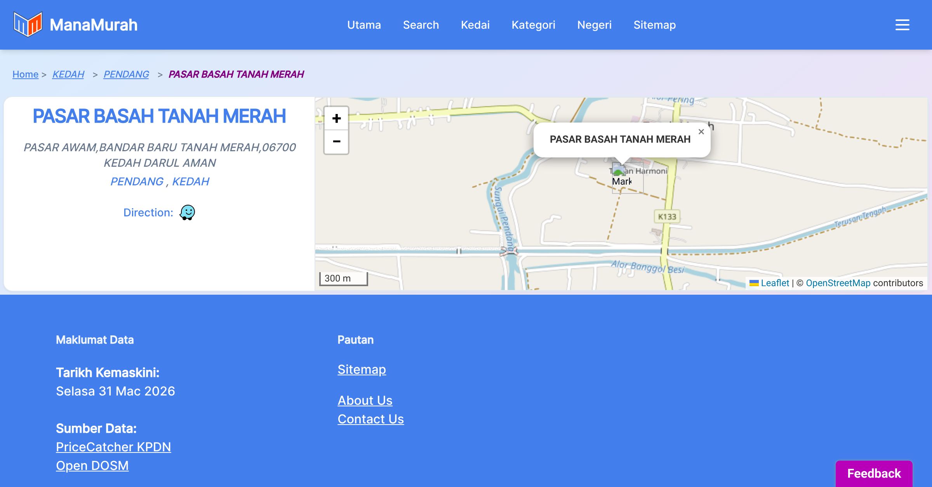This screenshot has height=487, width=932.
Task: Open the Utama menu item
Action: click(x=364, y=25)
